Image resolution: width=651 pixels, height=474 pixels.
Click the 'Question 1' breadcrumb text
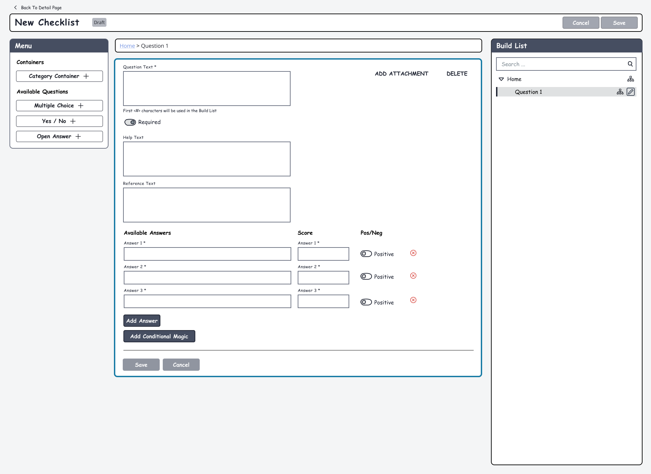tap(155, 46)
